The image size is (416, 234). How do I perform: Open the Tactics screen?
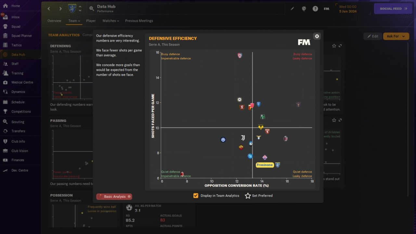(17, 45)
